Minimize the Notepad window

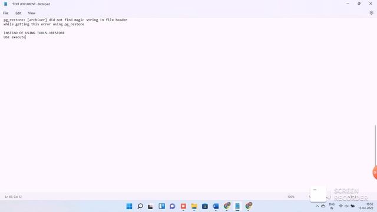[348, 4]
